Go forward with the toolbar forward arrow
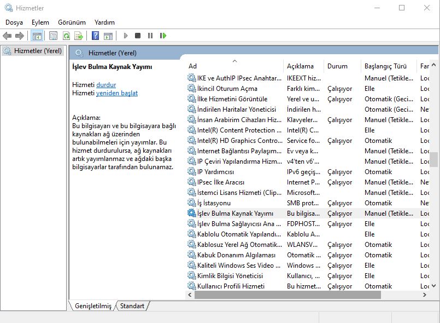This screenshot has height=323, width=440. click(19, 36)
